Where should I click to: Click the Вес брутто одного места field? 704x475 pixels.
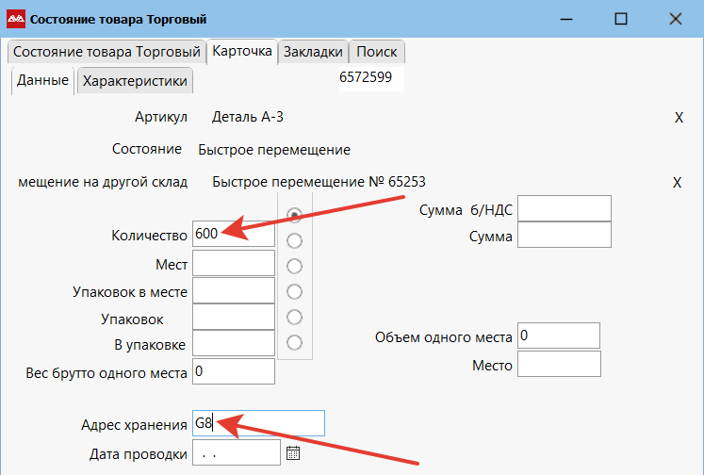[x=233, y=371]
